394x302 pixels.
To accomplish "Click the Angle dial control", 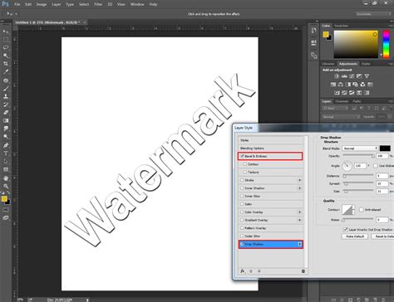I will click(x=347, y=166).
